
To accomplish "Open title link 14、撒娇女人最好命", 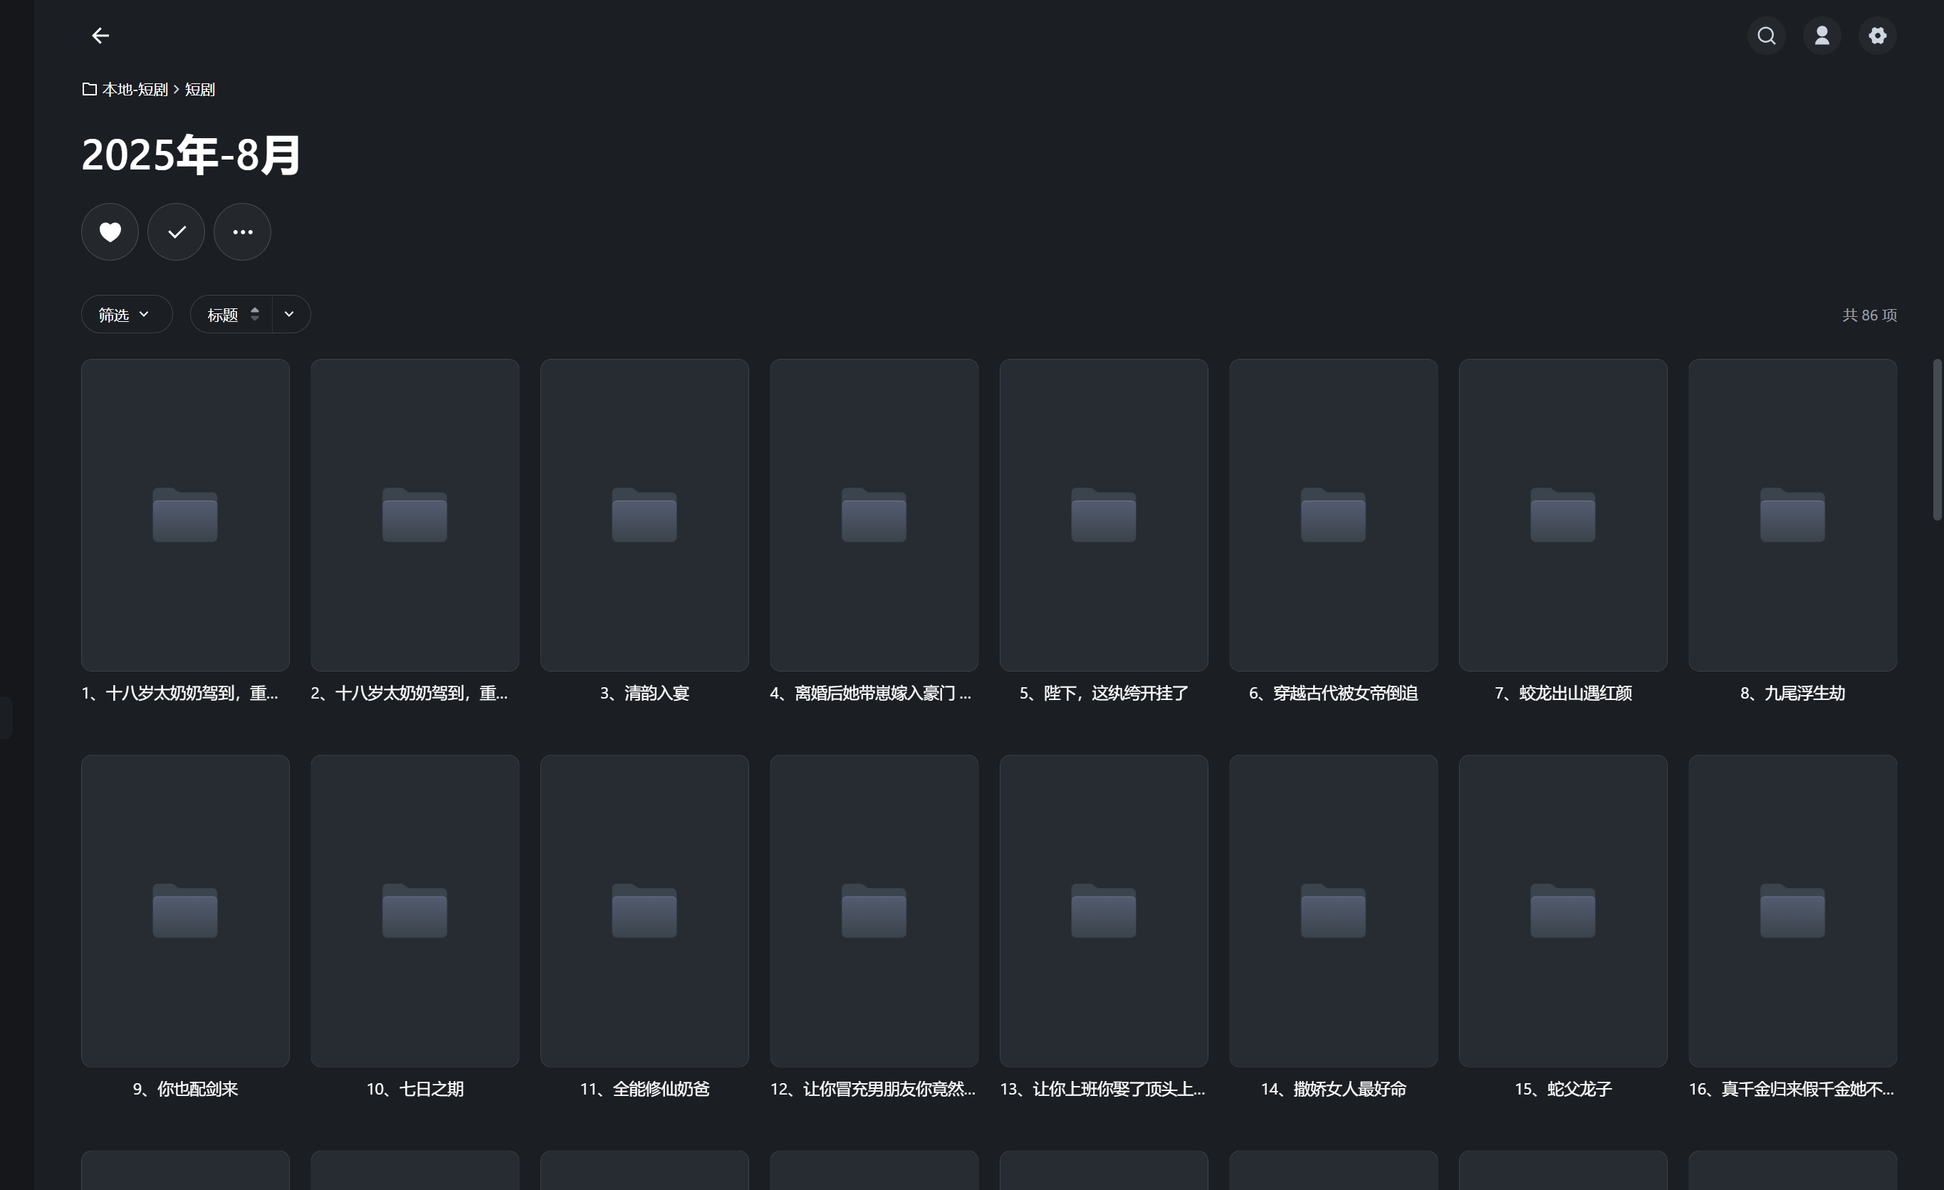I will pyautogui.click(x=1332, y=1089).
